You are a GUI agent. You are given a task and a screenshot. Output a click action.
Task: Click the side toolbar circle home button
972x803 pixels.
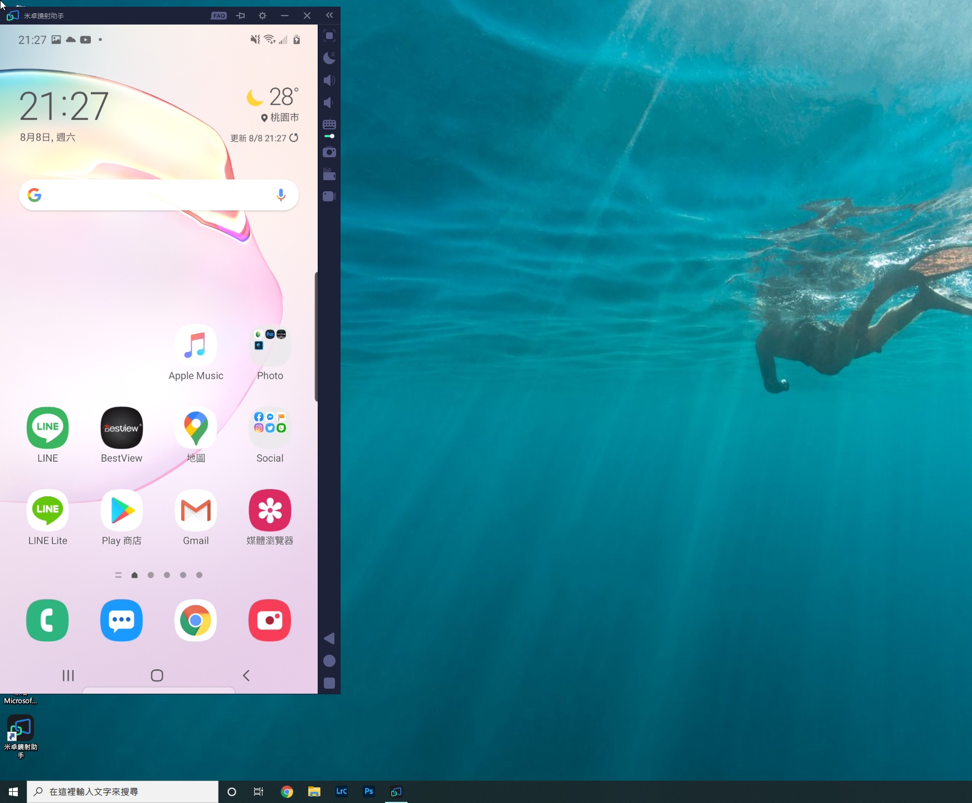click(x=329, y=661)
